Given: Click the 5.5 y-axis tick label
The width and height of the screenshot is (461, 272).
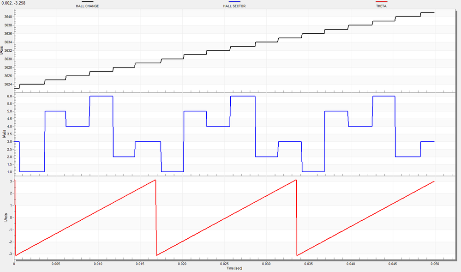Looking at the screenshot, I should click(x=9, y=104).
